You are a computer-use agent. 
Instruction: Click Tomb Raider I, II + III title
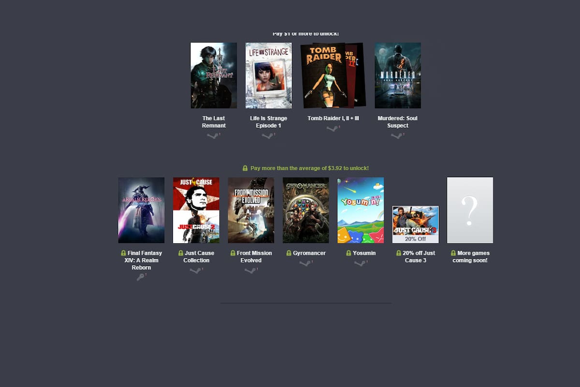[333, 118]
